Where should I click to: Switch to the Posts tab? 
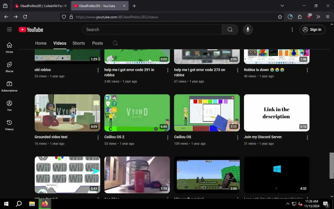98,43
